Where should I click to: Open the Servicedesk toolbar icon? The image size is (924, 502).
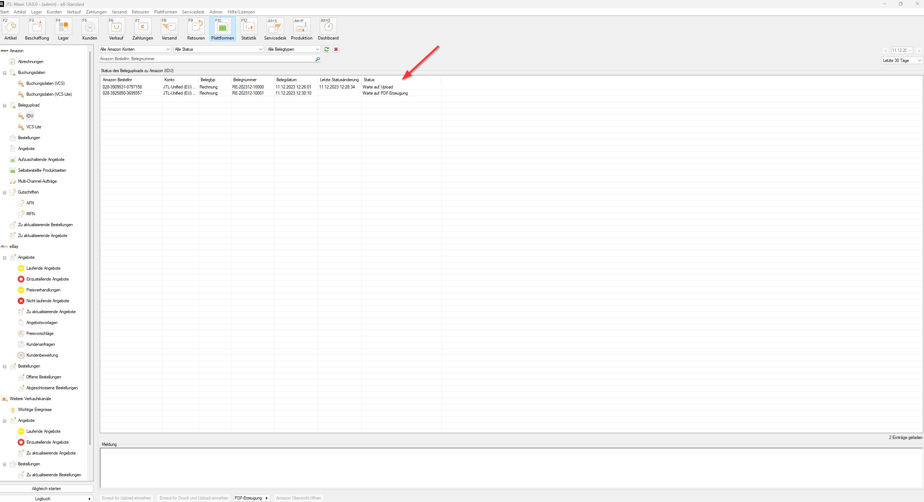click(275, 29)
